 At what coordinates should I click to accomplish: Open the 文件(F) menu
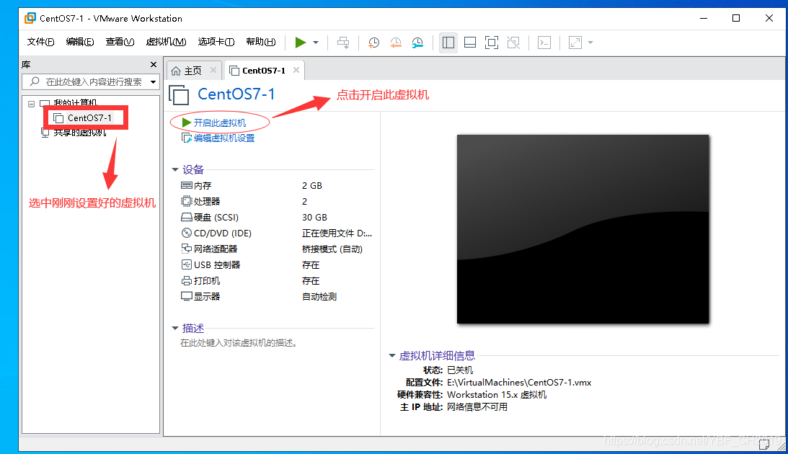coord(40,42)
